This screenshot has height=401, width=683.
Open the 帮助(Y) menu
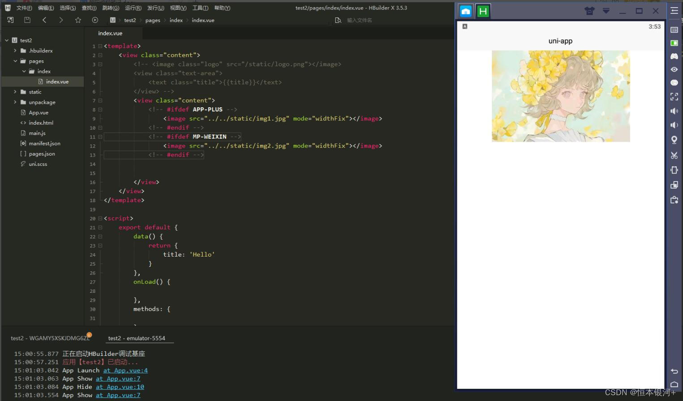(x=222, y=8)
